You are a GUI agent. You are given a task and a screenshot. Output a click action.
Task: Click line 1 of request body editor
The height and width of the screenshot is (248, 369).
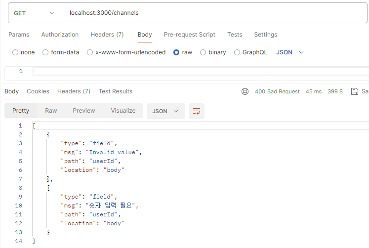click(200, 71)
